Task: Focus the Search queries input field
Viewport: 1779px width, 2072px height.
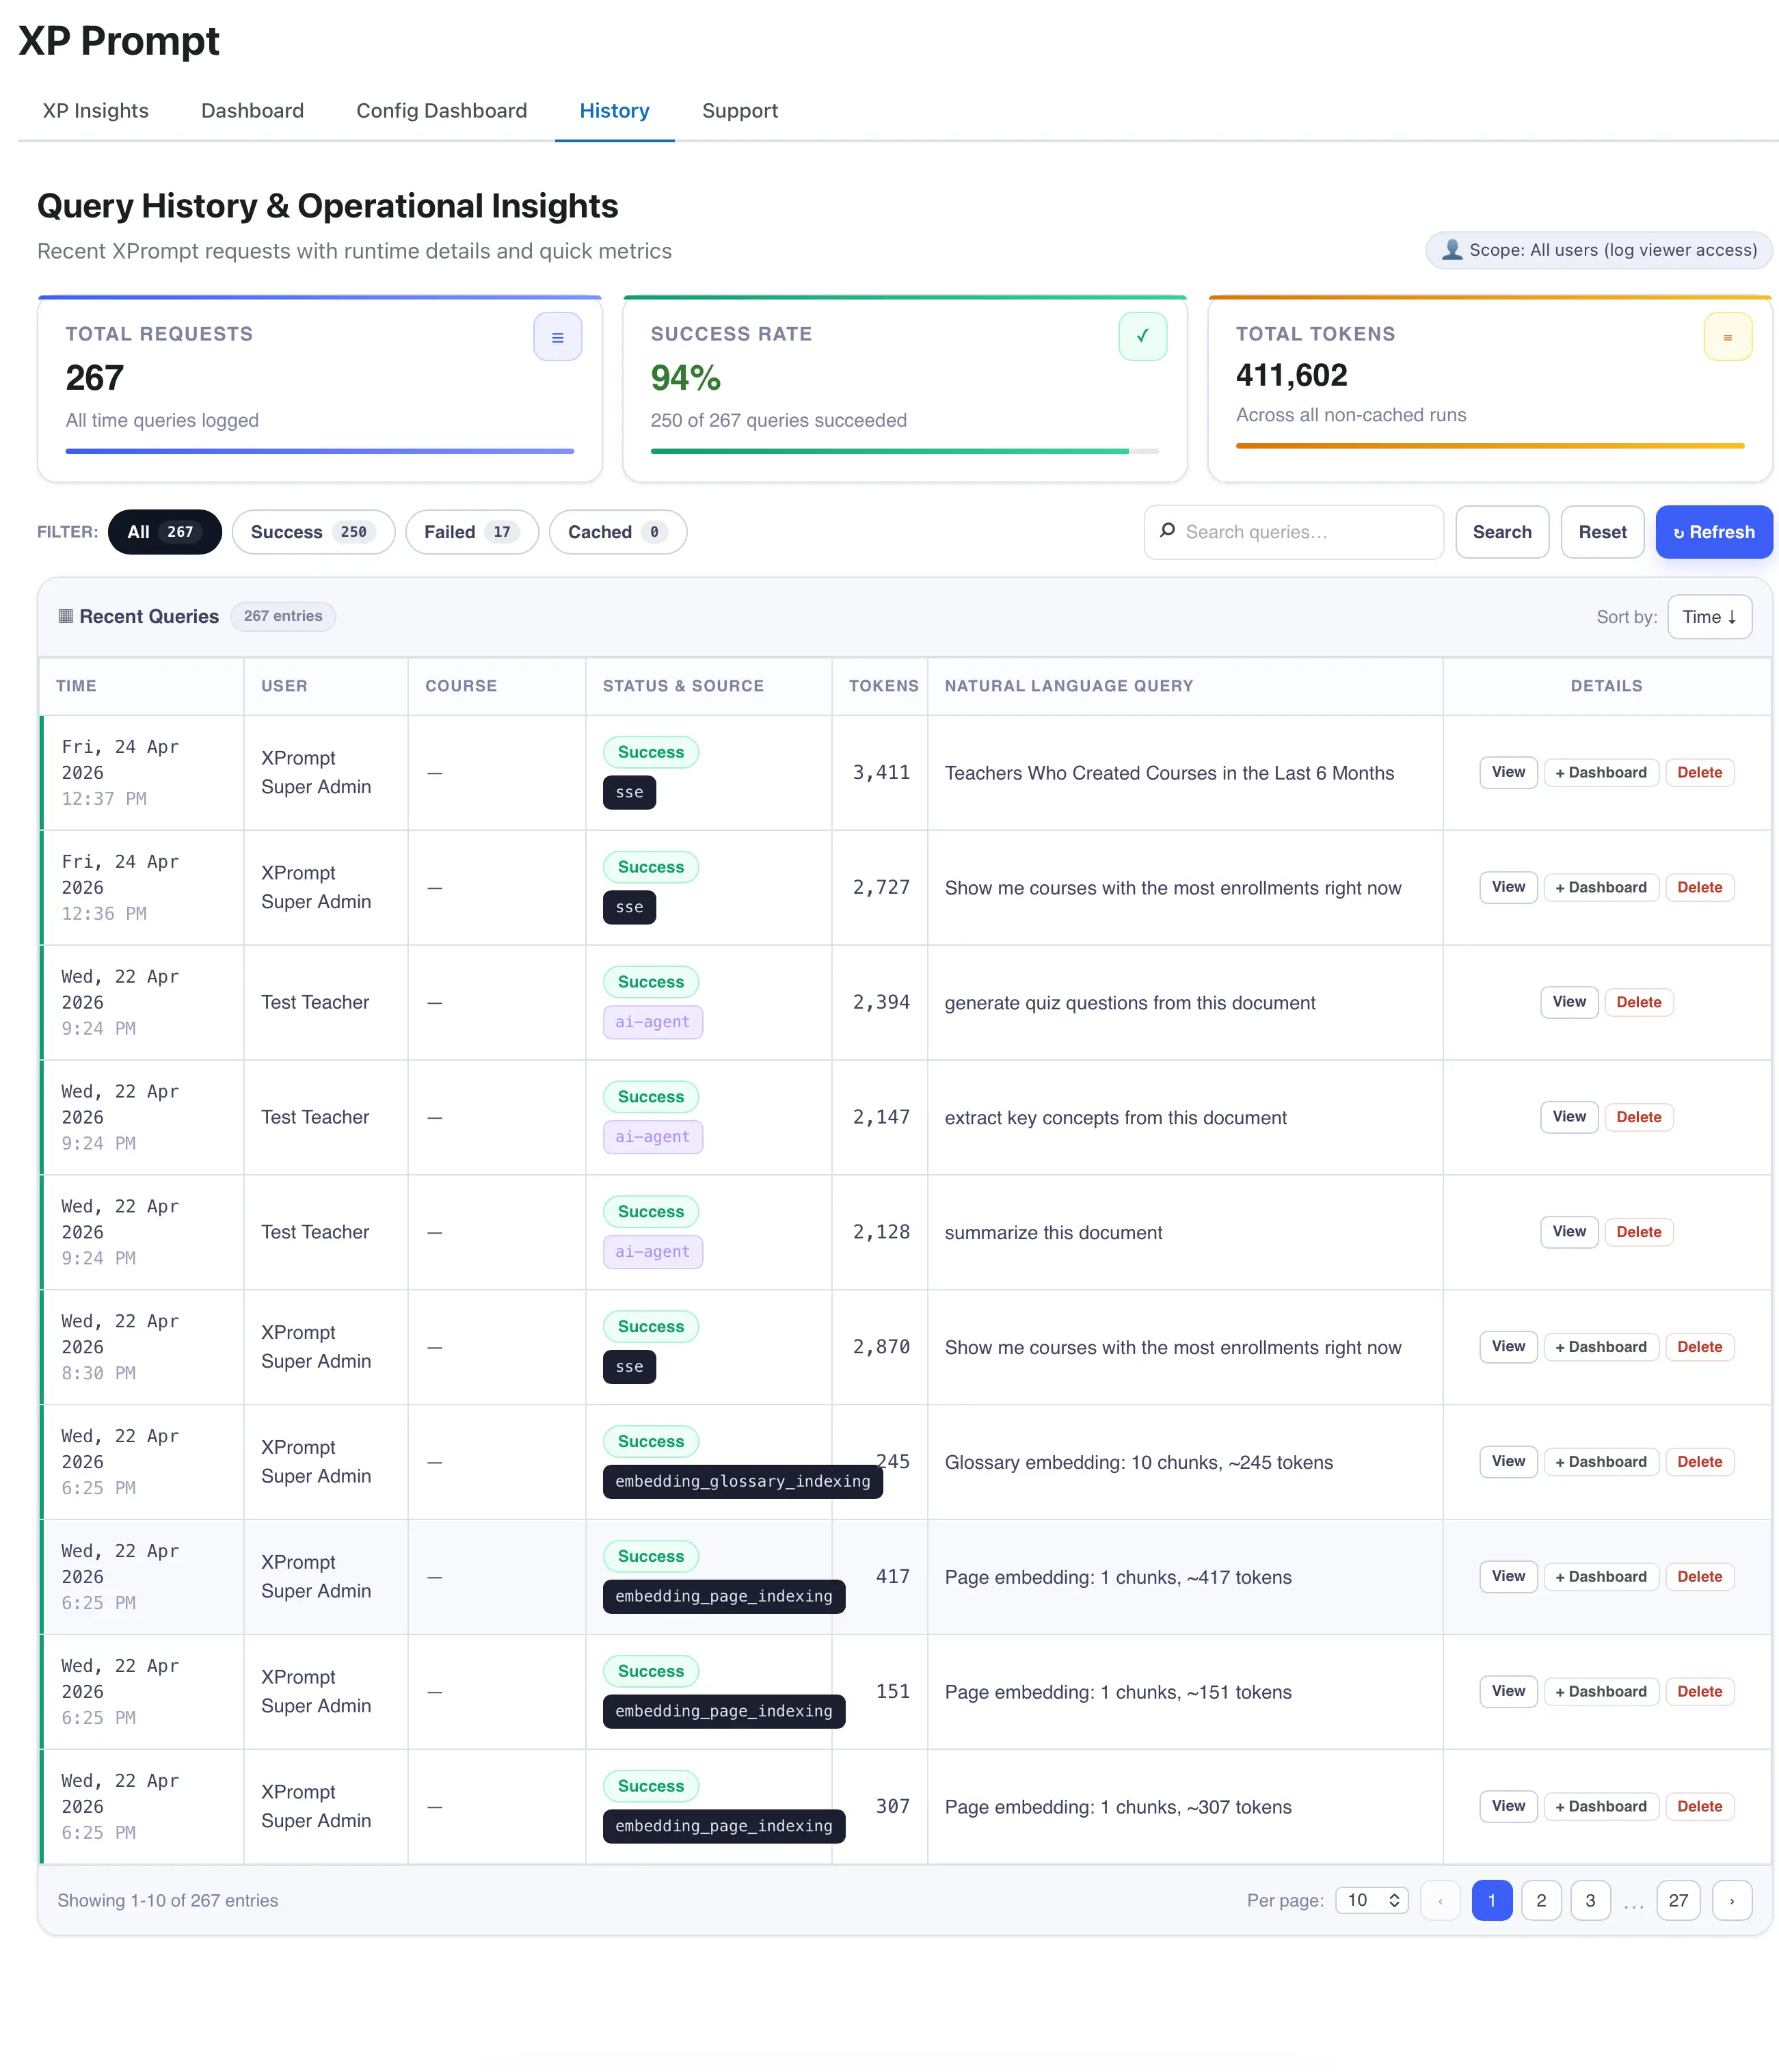Action: click(x=1293, y=532)
